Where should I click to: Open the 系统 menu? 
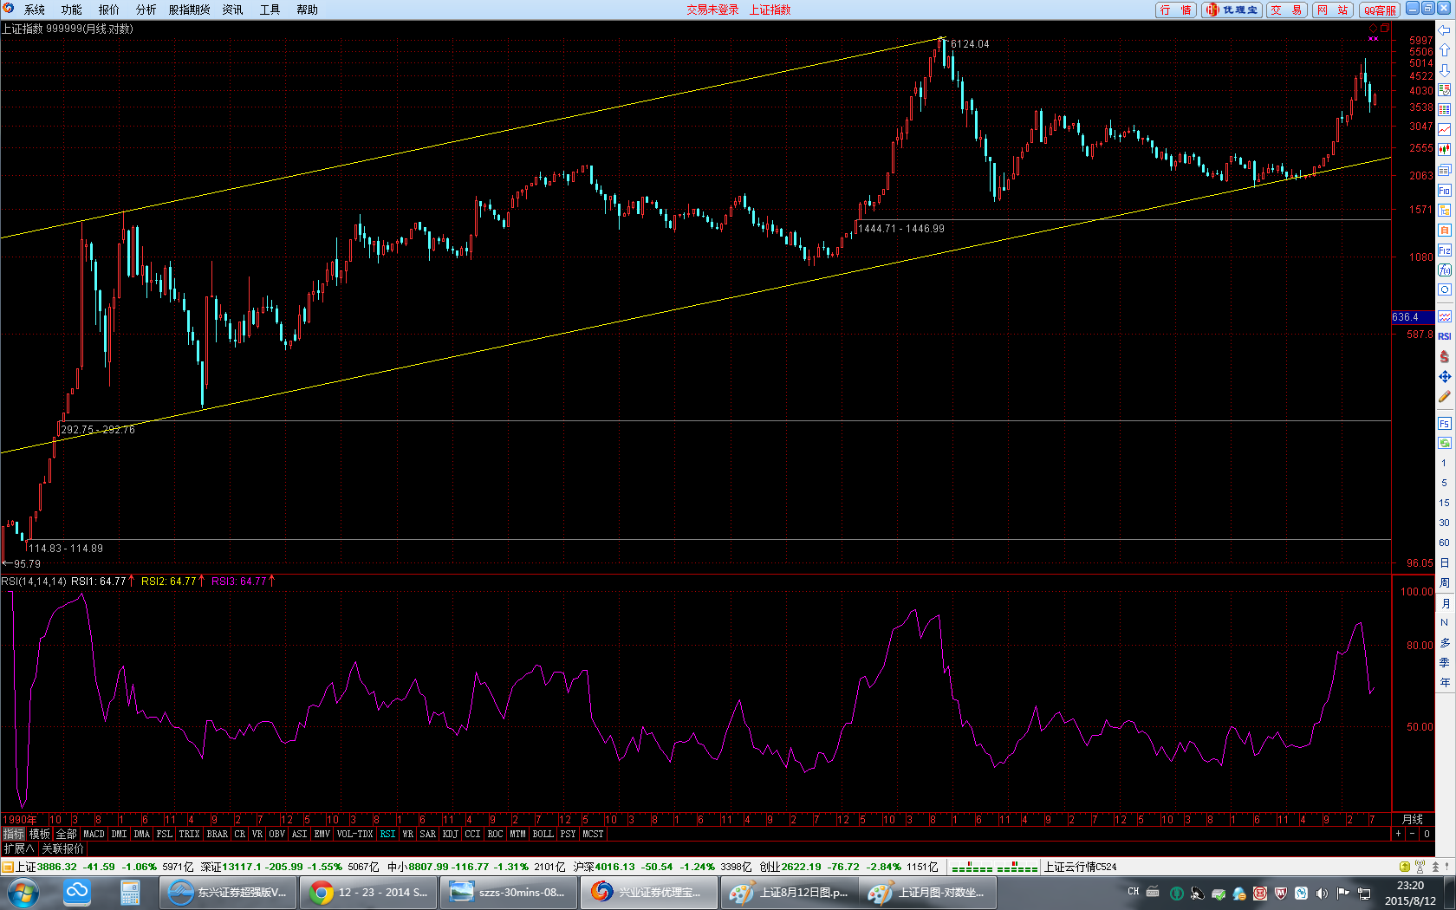point(35,10)
